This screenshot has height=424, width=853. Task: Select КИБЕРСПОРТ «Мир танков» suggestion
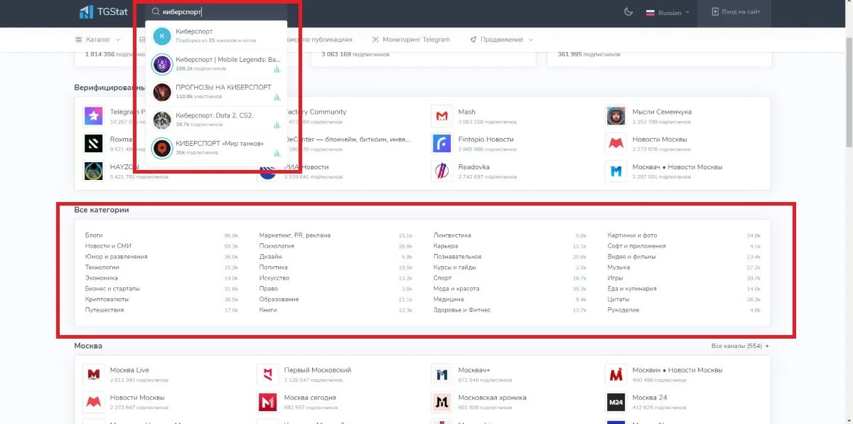point(216,148)
